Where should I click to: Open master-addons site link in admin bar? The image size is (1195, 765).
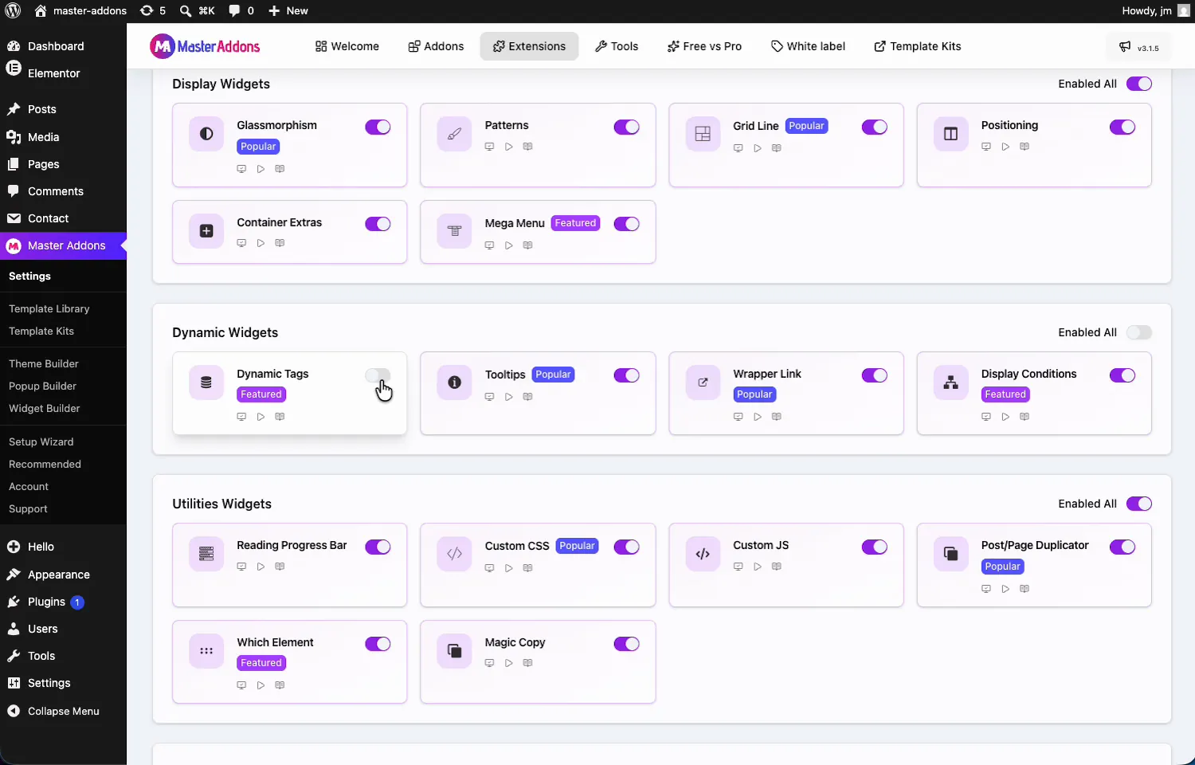(x=80, y=10)
